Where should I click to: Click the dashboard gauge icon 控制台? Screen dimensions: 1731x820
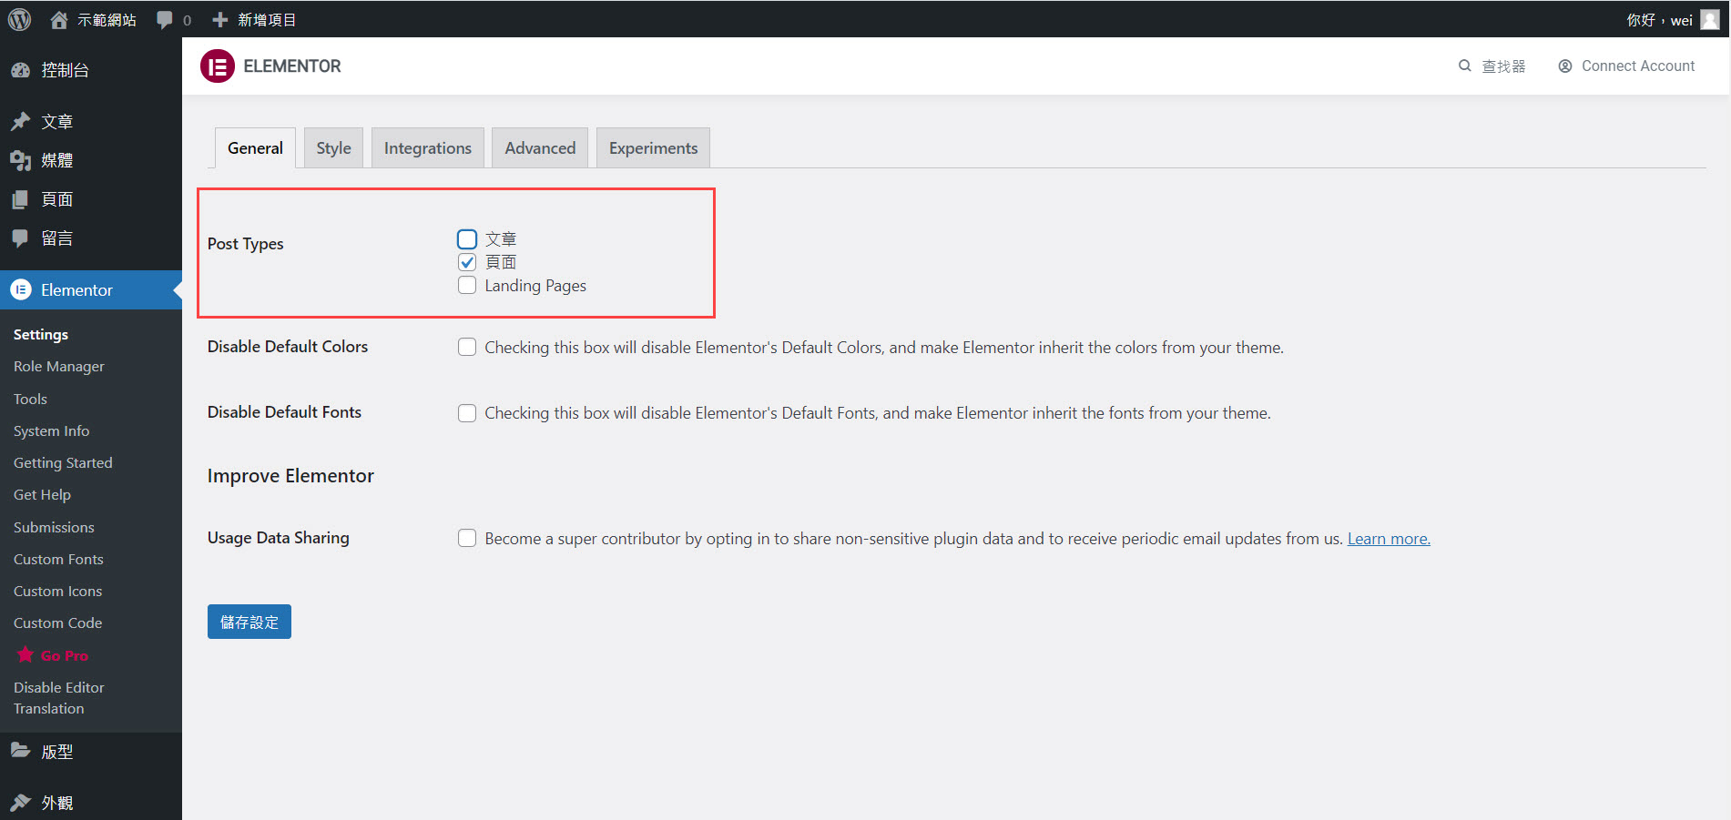pyautogui.click(x=20, y=70)
